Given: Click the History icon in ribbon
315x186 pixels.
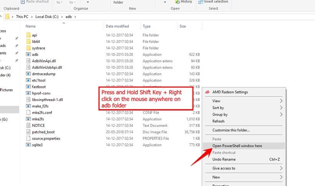Looking at the screenshot, I should click(177, 2).
